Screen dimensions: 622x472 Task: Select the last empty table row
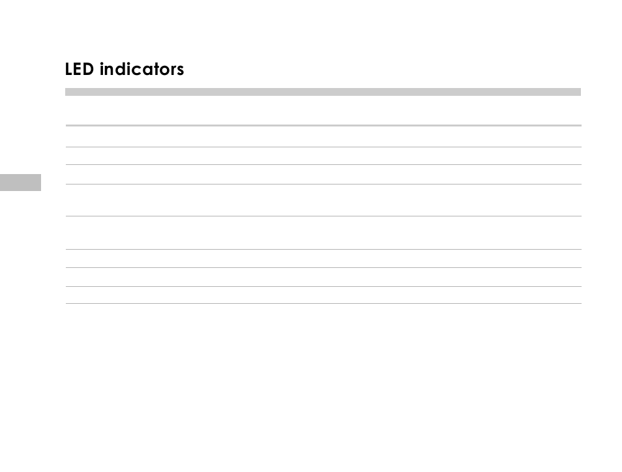[323, 295]
